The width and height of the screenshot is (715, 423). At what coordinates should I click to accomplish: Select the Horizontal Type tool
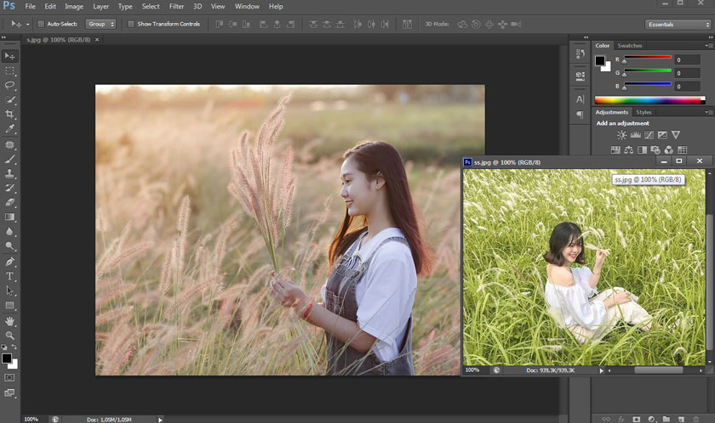[x=10, y=276]
